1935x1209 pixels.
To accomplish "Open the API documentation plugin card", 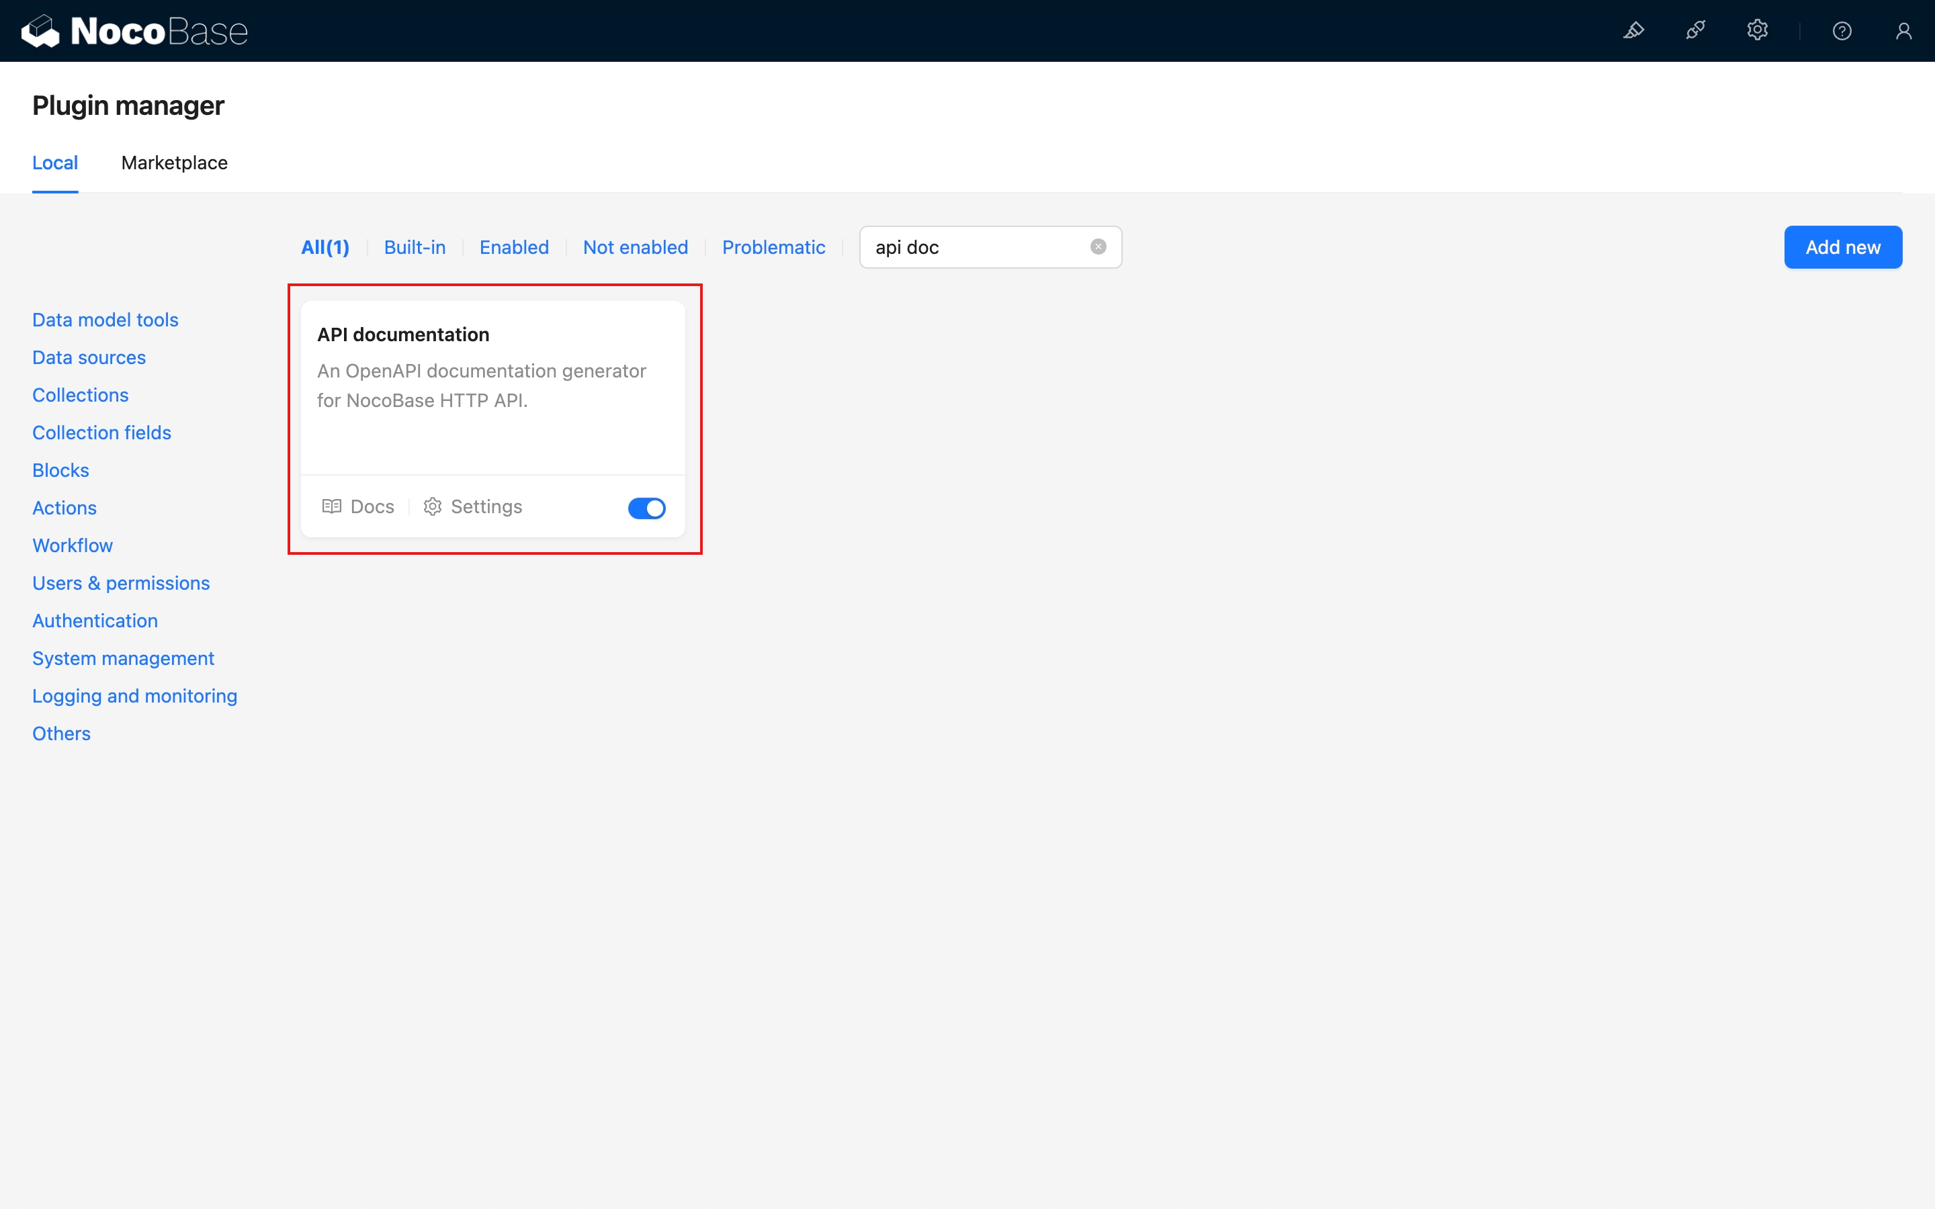I will (492, 384).
